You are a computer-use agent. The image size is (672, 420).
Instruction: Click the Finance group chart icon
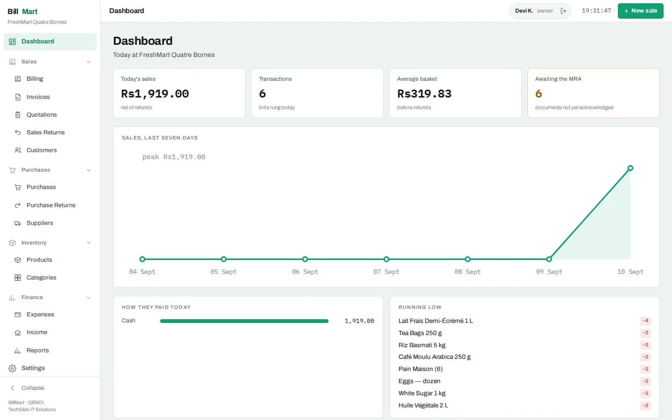click(x=13, y=297)
